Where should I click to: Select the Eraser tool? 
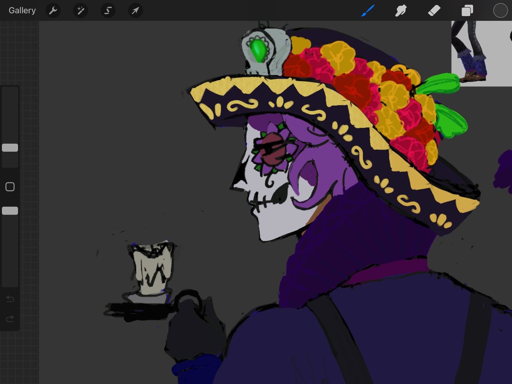[x=434, y=11]
